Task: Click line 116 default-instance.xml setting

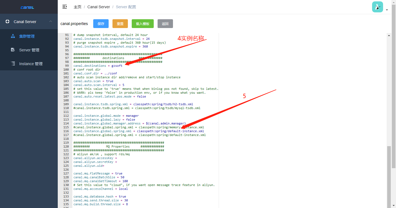Action: pos(139,131)
